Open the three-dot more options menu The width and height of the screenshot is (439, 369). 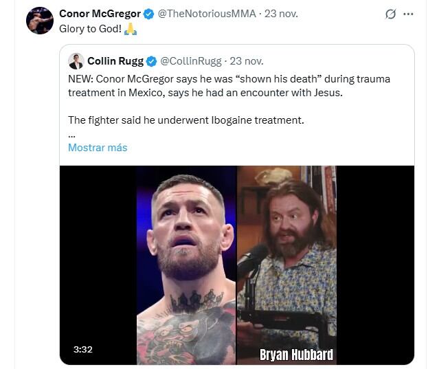click(x=409, y=14)
